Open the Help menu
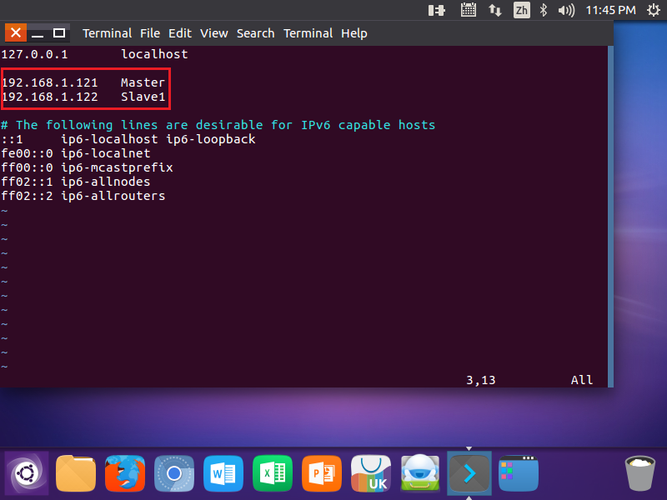 [354, 33]
